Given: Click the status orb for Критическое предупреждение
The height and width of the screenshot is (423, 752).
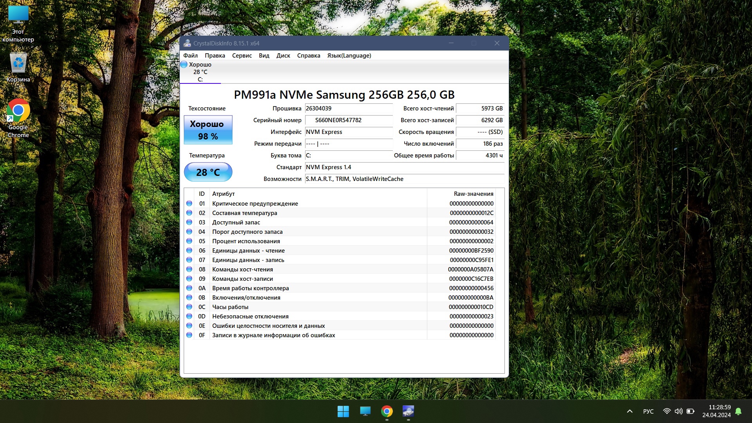Looking at the screenshot, I should pos(189,203).
